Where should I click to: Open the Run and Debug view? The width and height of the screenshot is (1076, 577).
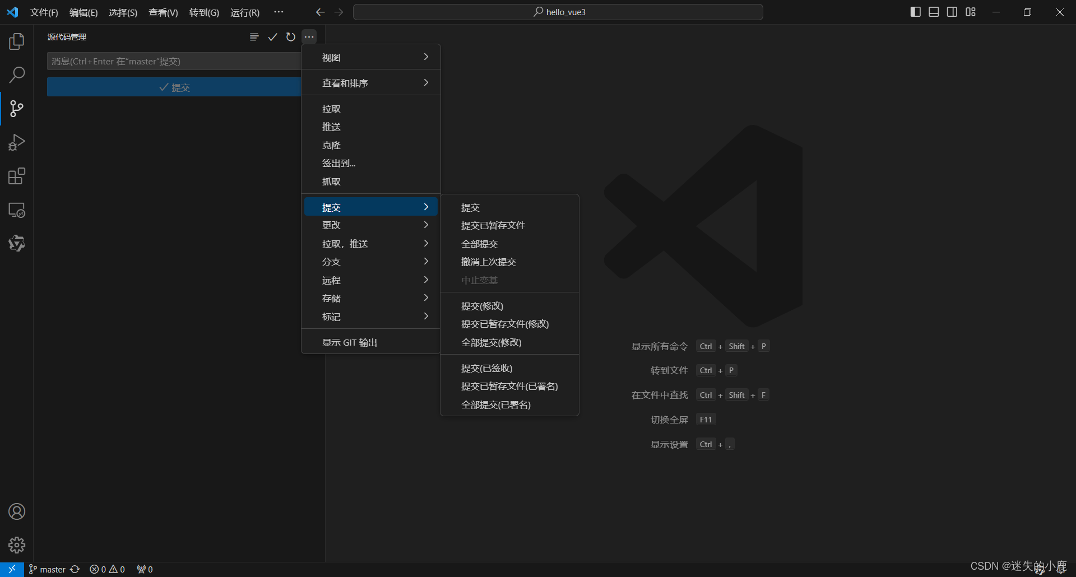tap(17, 142)
